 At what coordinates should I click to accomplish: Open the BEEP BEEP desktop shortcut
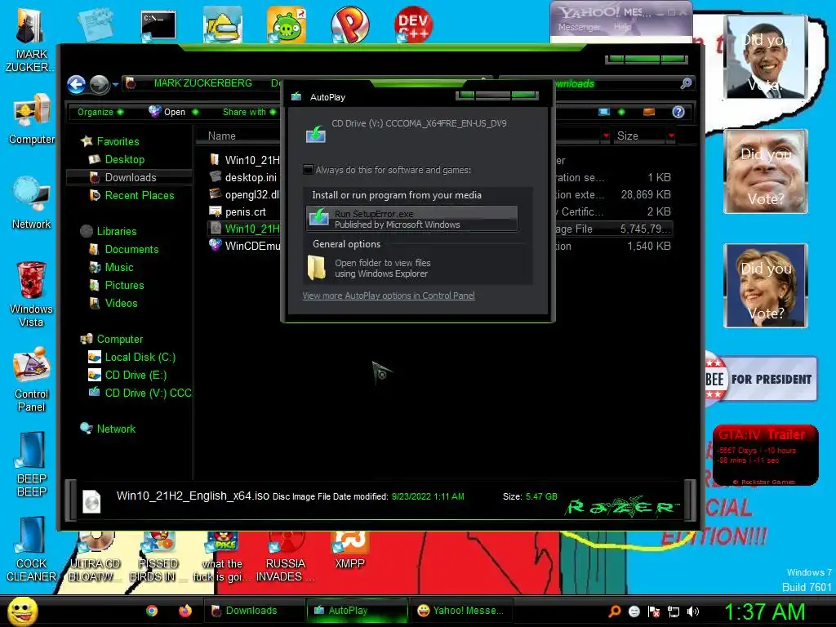coord(31,465)
